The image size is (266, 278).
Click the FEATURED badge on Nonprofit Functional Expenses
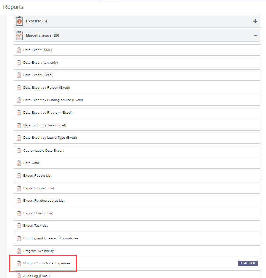point(248,263)
